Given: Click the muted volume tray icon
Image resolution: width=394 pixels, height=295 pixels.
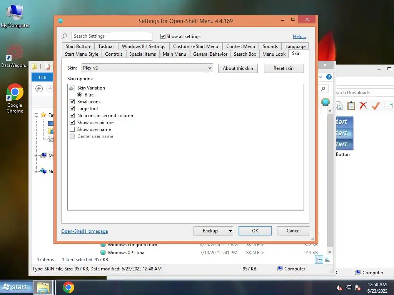Looking at the screenshot, I should click(x=339, y=288).
